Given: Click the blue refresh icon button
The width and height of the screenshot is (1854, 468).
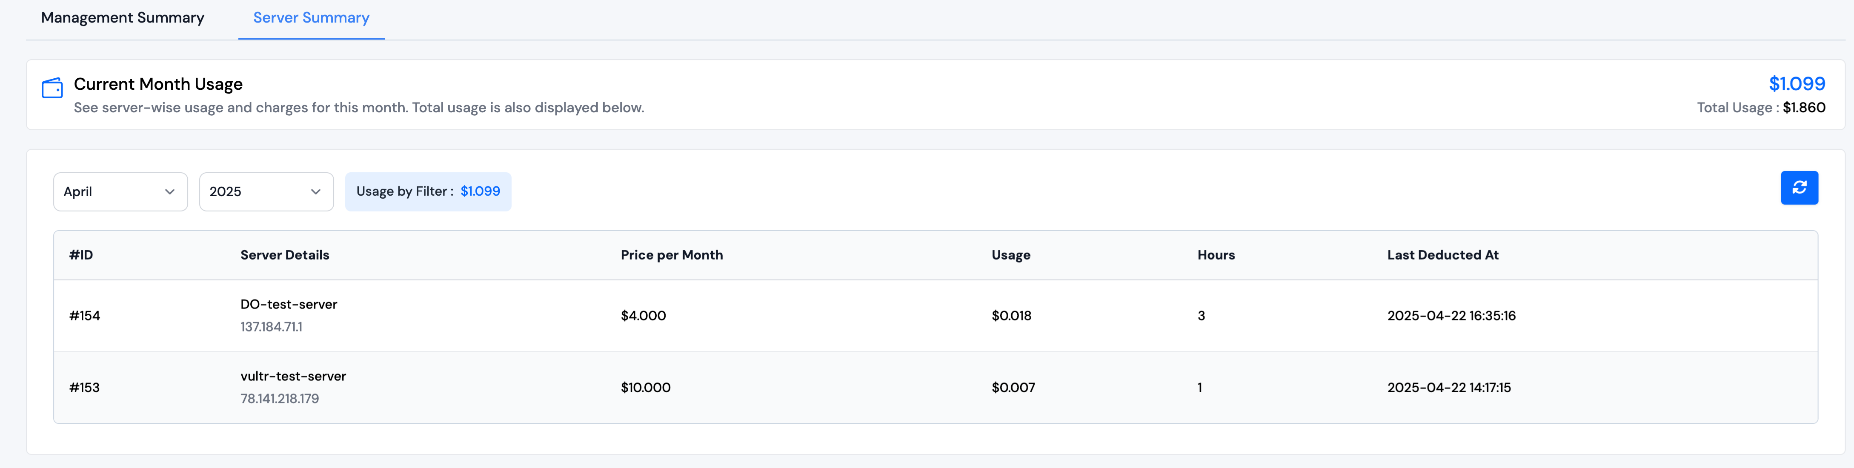Looking at the screenshot, I should [1799, 188].
